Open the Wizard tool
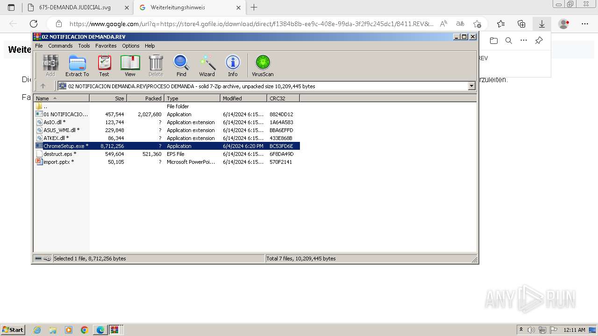 coord(207,65)
